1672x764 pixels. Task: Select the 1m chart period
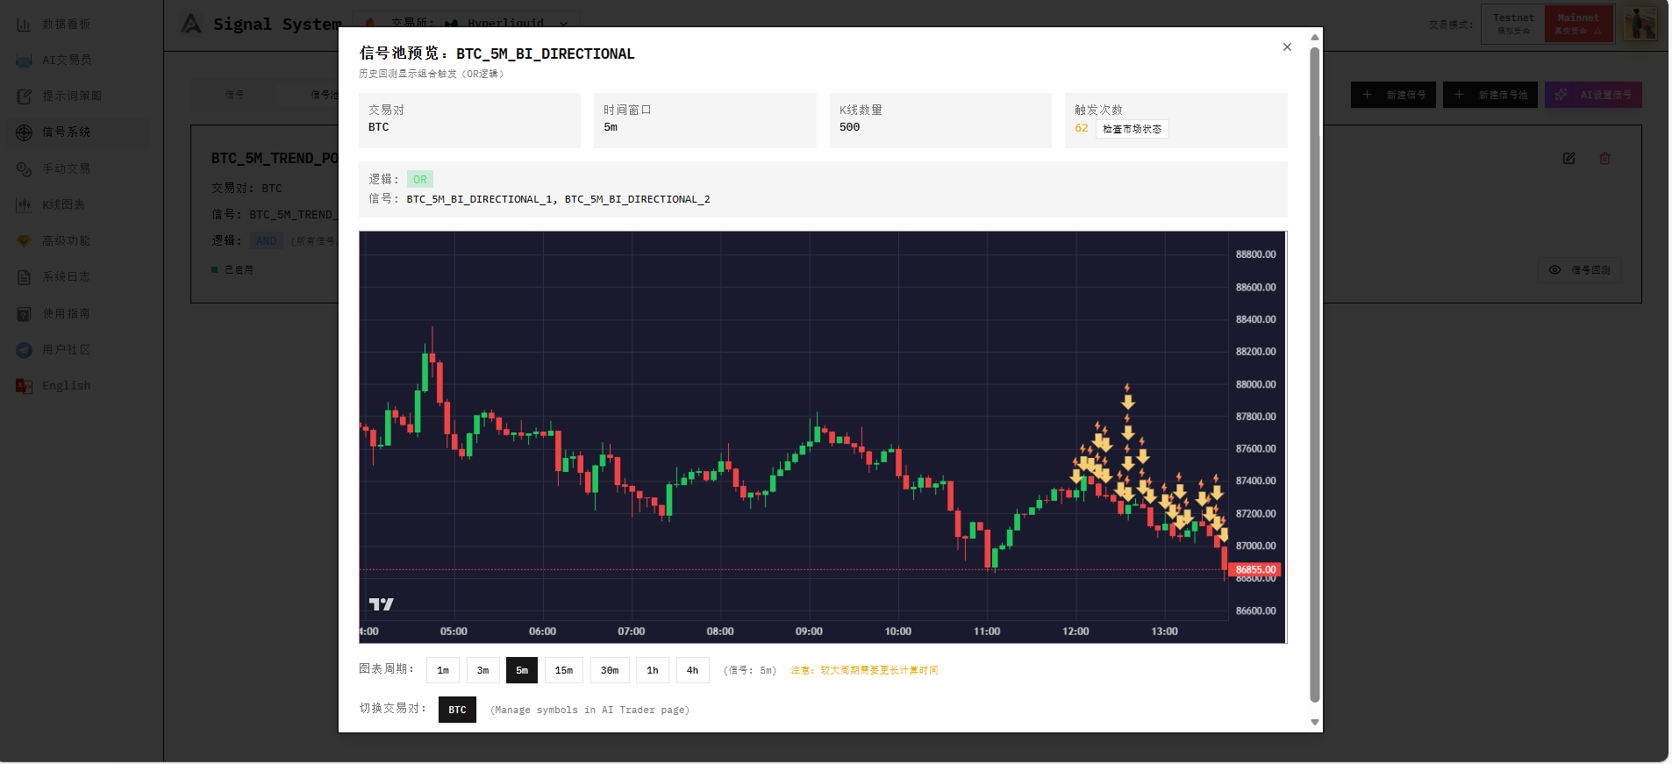pyautogui.click(x=443, y=671)
